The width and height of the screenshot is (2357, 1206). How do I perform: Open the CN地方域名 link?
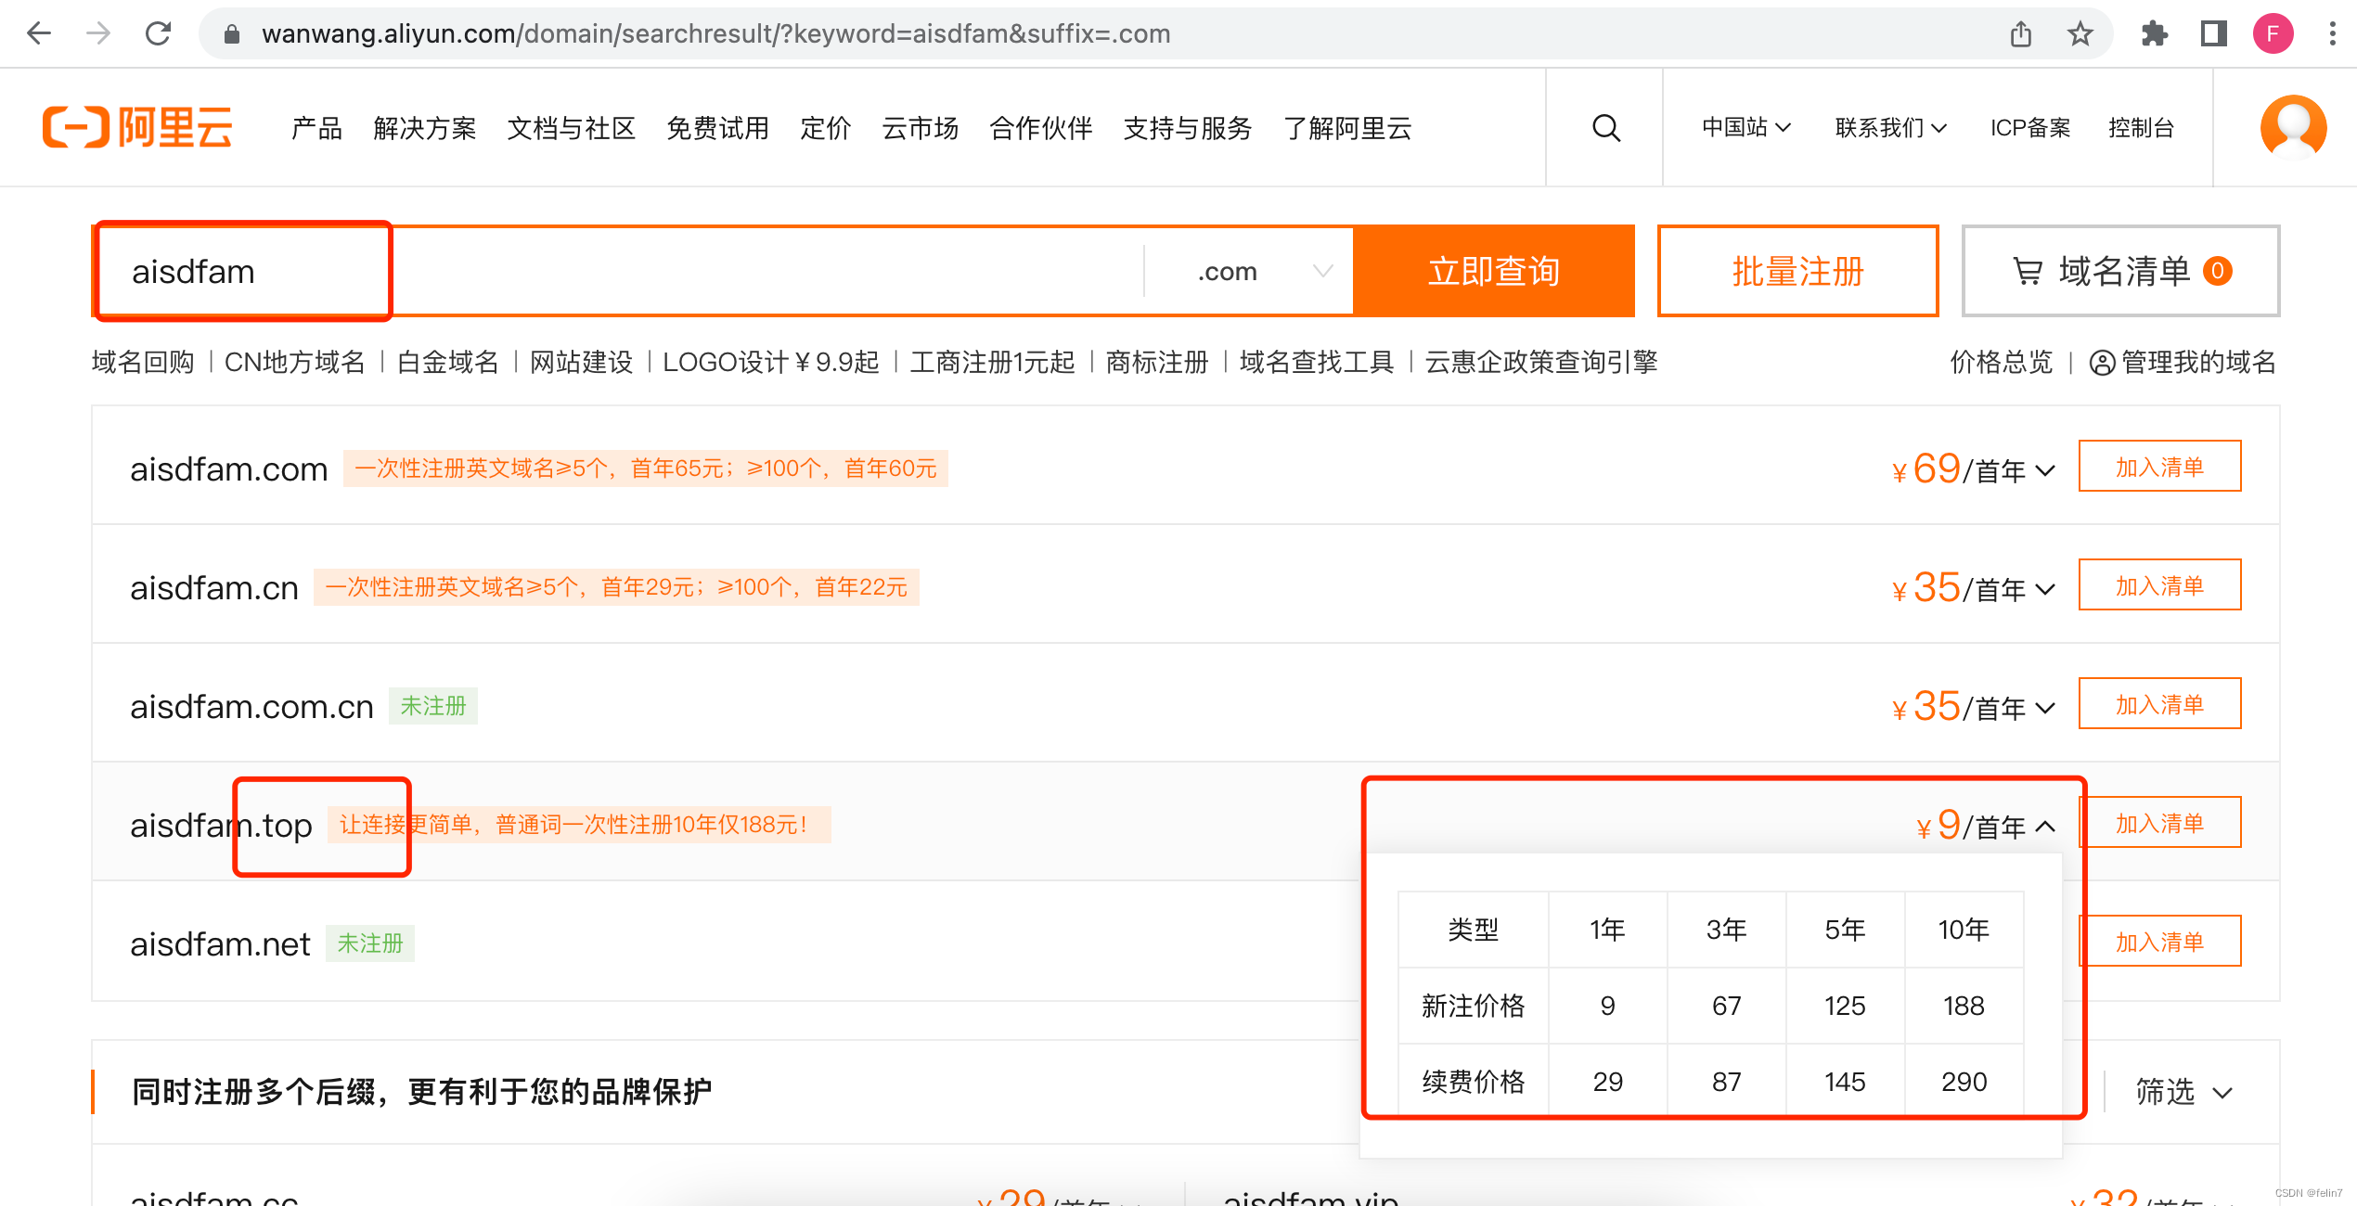click(295, 362)
